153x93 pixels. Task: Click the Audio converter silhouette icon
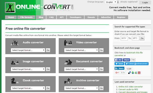tap(15, 43)
